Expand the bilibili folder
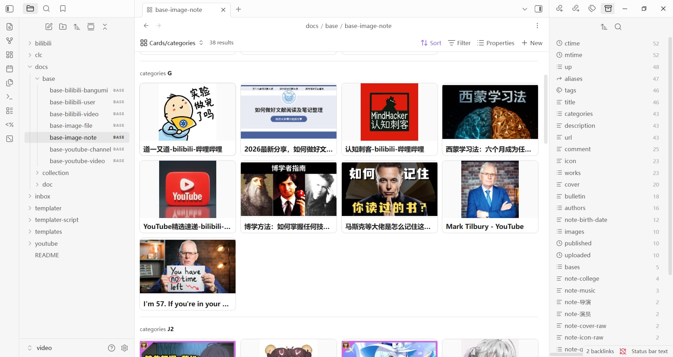Image resolution: width=673 pixels, height=357 pixels. tap(43, 43)
